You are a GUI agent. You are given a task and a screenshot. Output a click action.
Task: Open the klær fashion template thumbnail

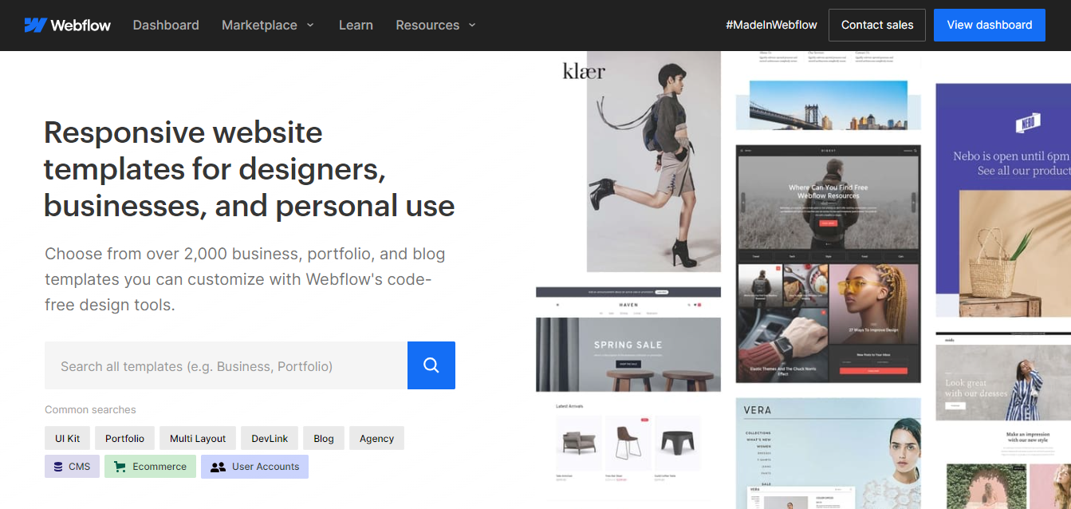(x=629, y=162)
